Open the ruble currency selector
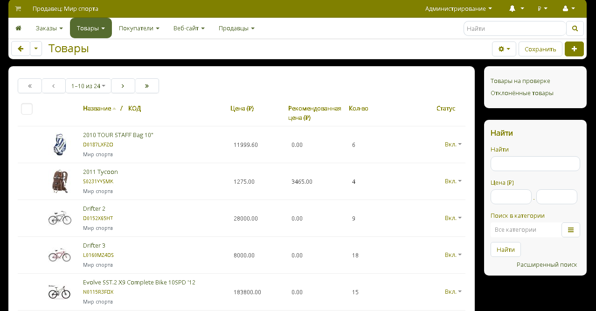Viewport: 596px width, 311px height. click(x=542, y=8)
